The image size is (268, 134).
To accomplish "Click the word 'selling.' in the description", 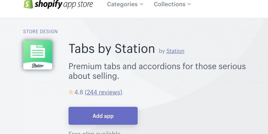I will coord(106,76).
